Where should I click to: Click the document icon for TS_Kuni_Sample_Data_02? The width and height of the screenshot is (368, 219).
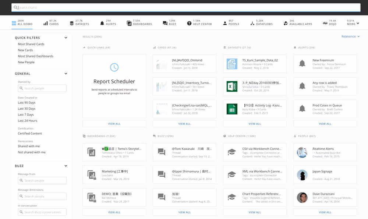click(x=232, y=64)
